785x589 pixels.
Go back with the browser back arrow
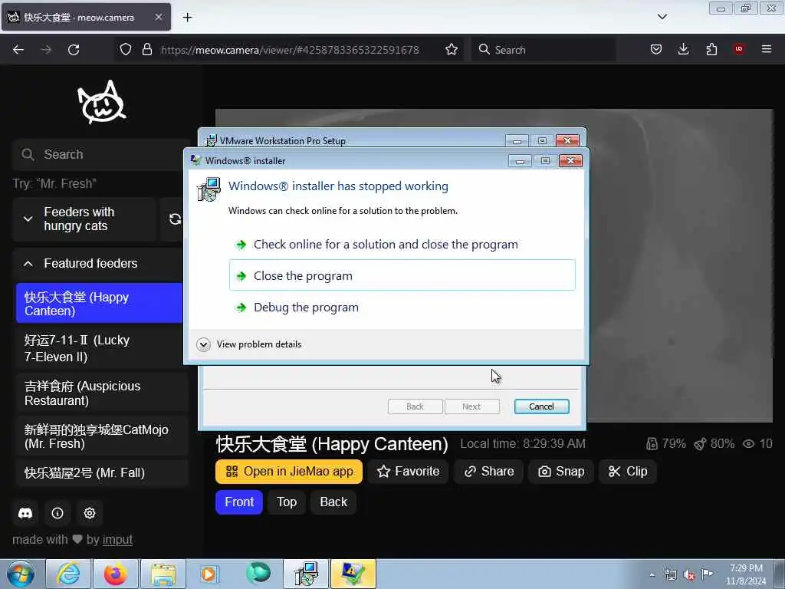[x=18, y=50]
